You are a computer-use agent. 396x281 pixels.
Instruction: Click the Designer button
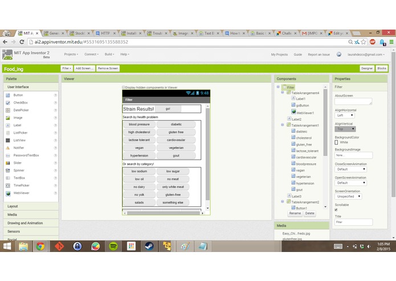tap(367, 68)
